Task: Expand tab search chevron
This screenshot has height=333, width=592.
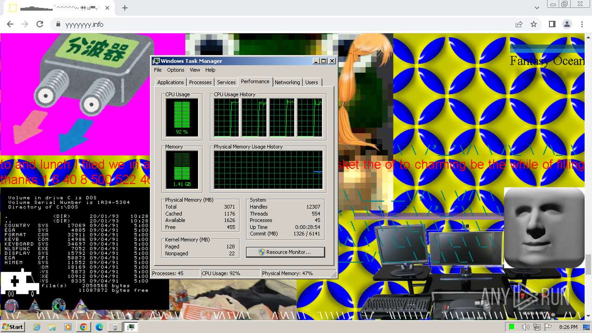Action: click(x=537, y=8)
